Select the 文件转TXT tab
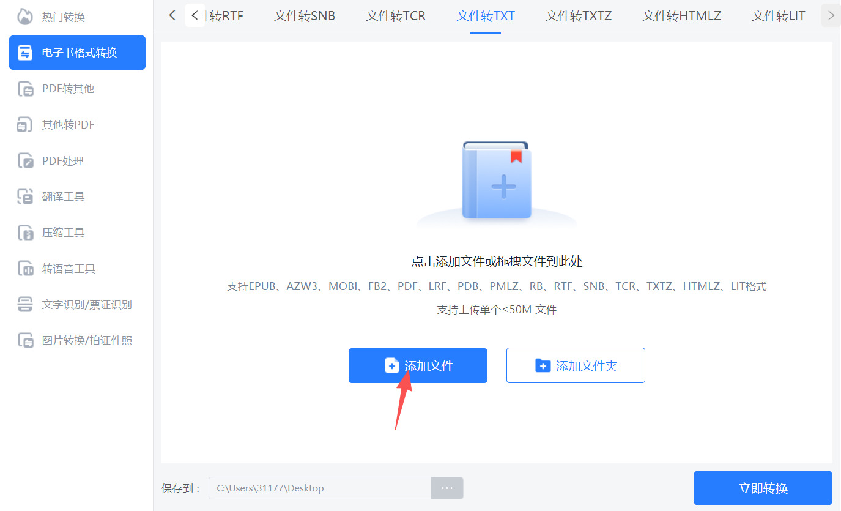The width and height of the screenshot is (841, 511). pyautogui.click(x=486, y=16)
